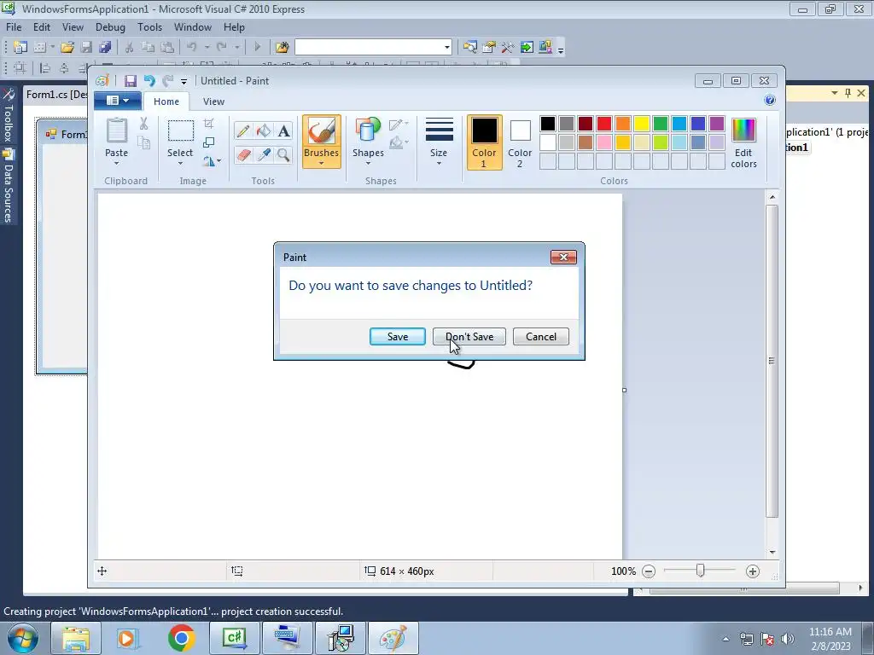Click Save in the Paint dialog
Viewport: 874px width, 655px height.
pyautogui.click(x=398, y=336)
